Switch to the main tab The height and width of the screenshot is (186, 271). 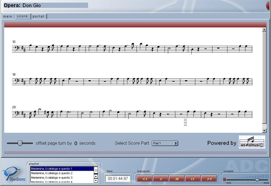(8, 16)
